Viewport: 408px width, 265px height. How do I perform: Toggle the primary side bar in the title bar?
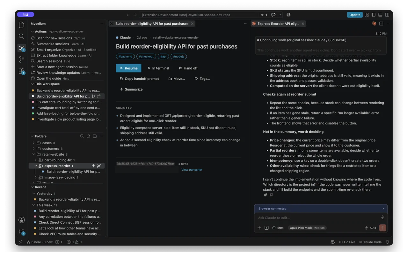click(x=374, y=15)
